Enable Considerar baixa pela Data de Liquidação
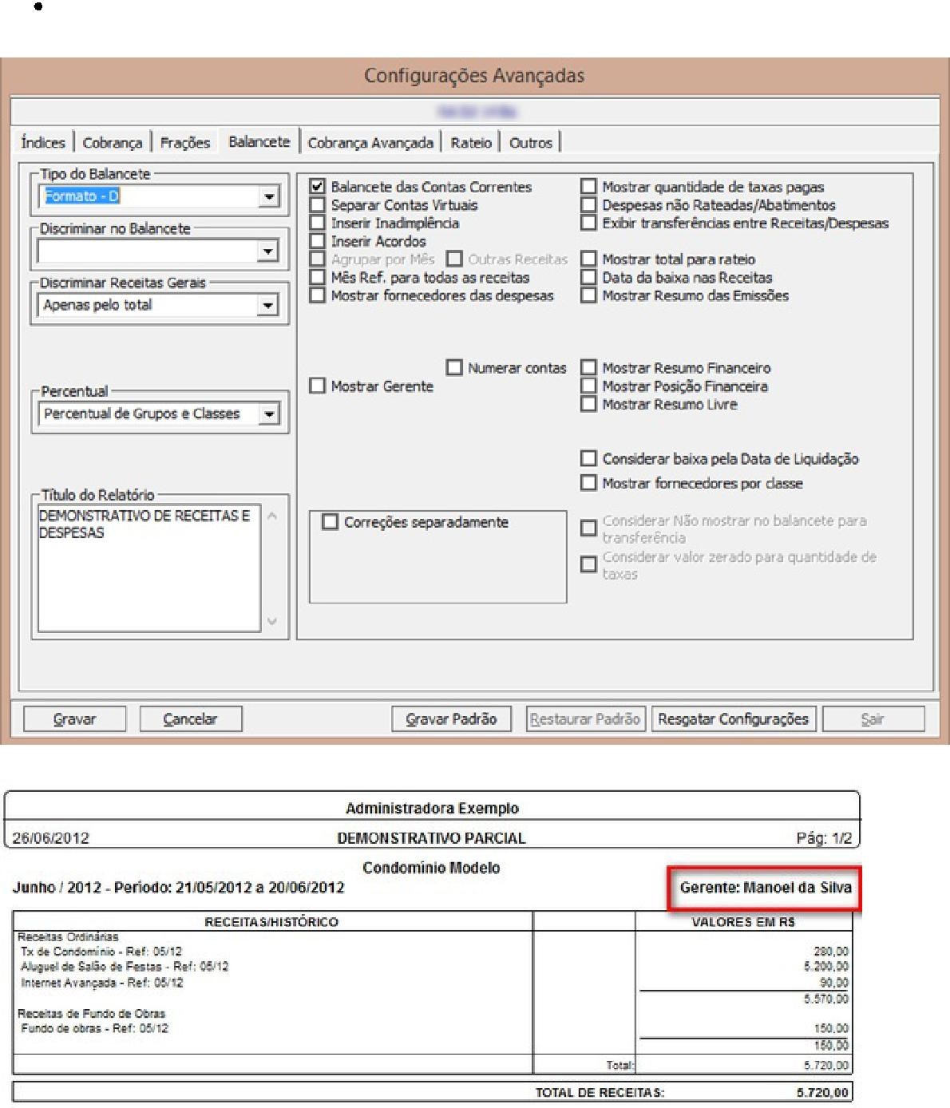The image size is (950, 1108). (x=588, y=458)
